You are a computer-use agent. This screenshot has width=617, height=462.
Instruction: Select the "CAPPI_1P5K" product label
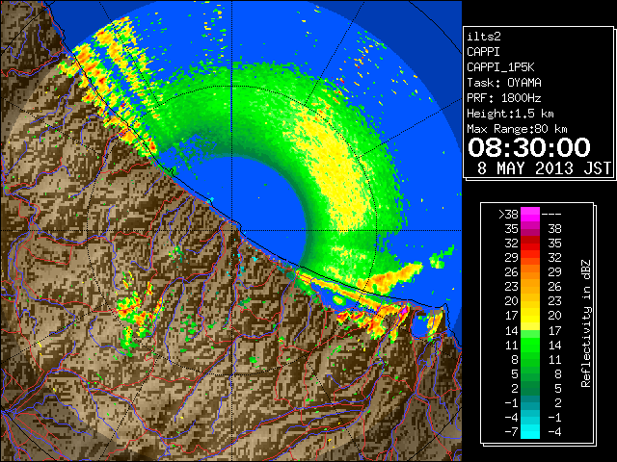[x=500, y=67]
